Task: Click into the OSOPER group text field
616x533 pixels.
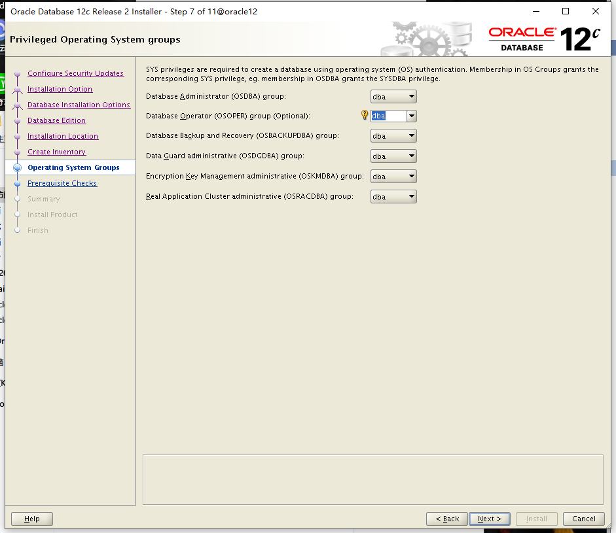Action: (389, 116)
